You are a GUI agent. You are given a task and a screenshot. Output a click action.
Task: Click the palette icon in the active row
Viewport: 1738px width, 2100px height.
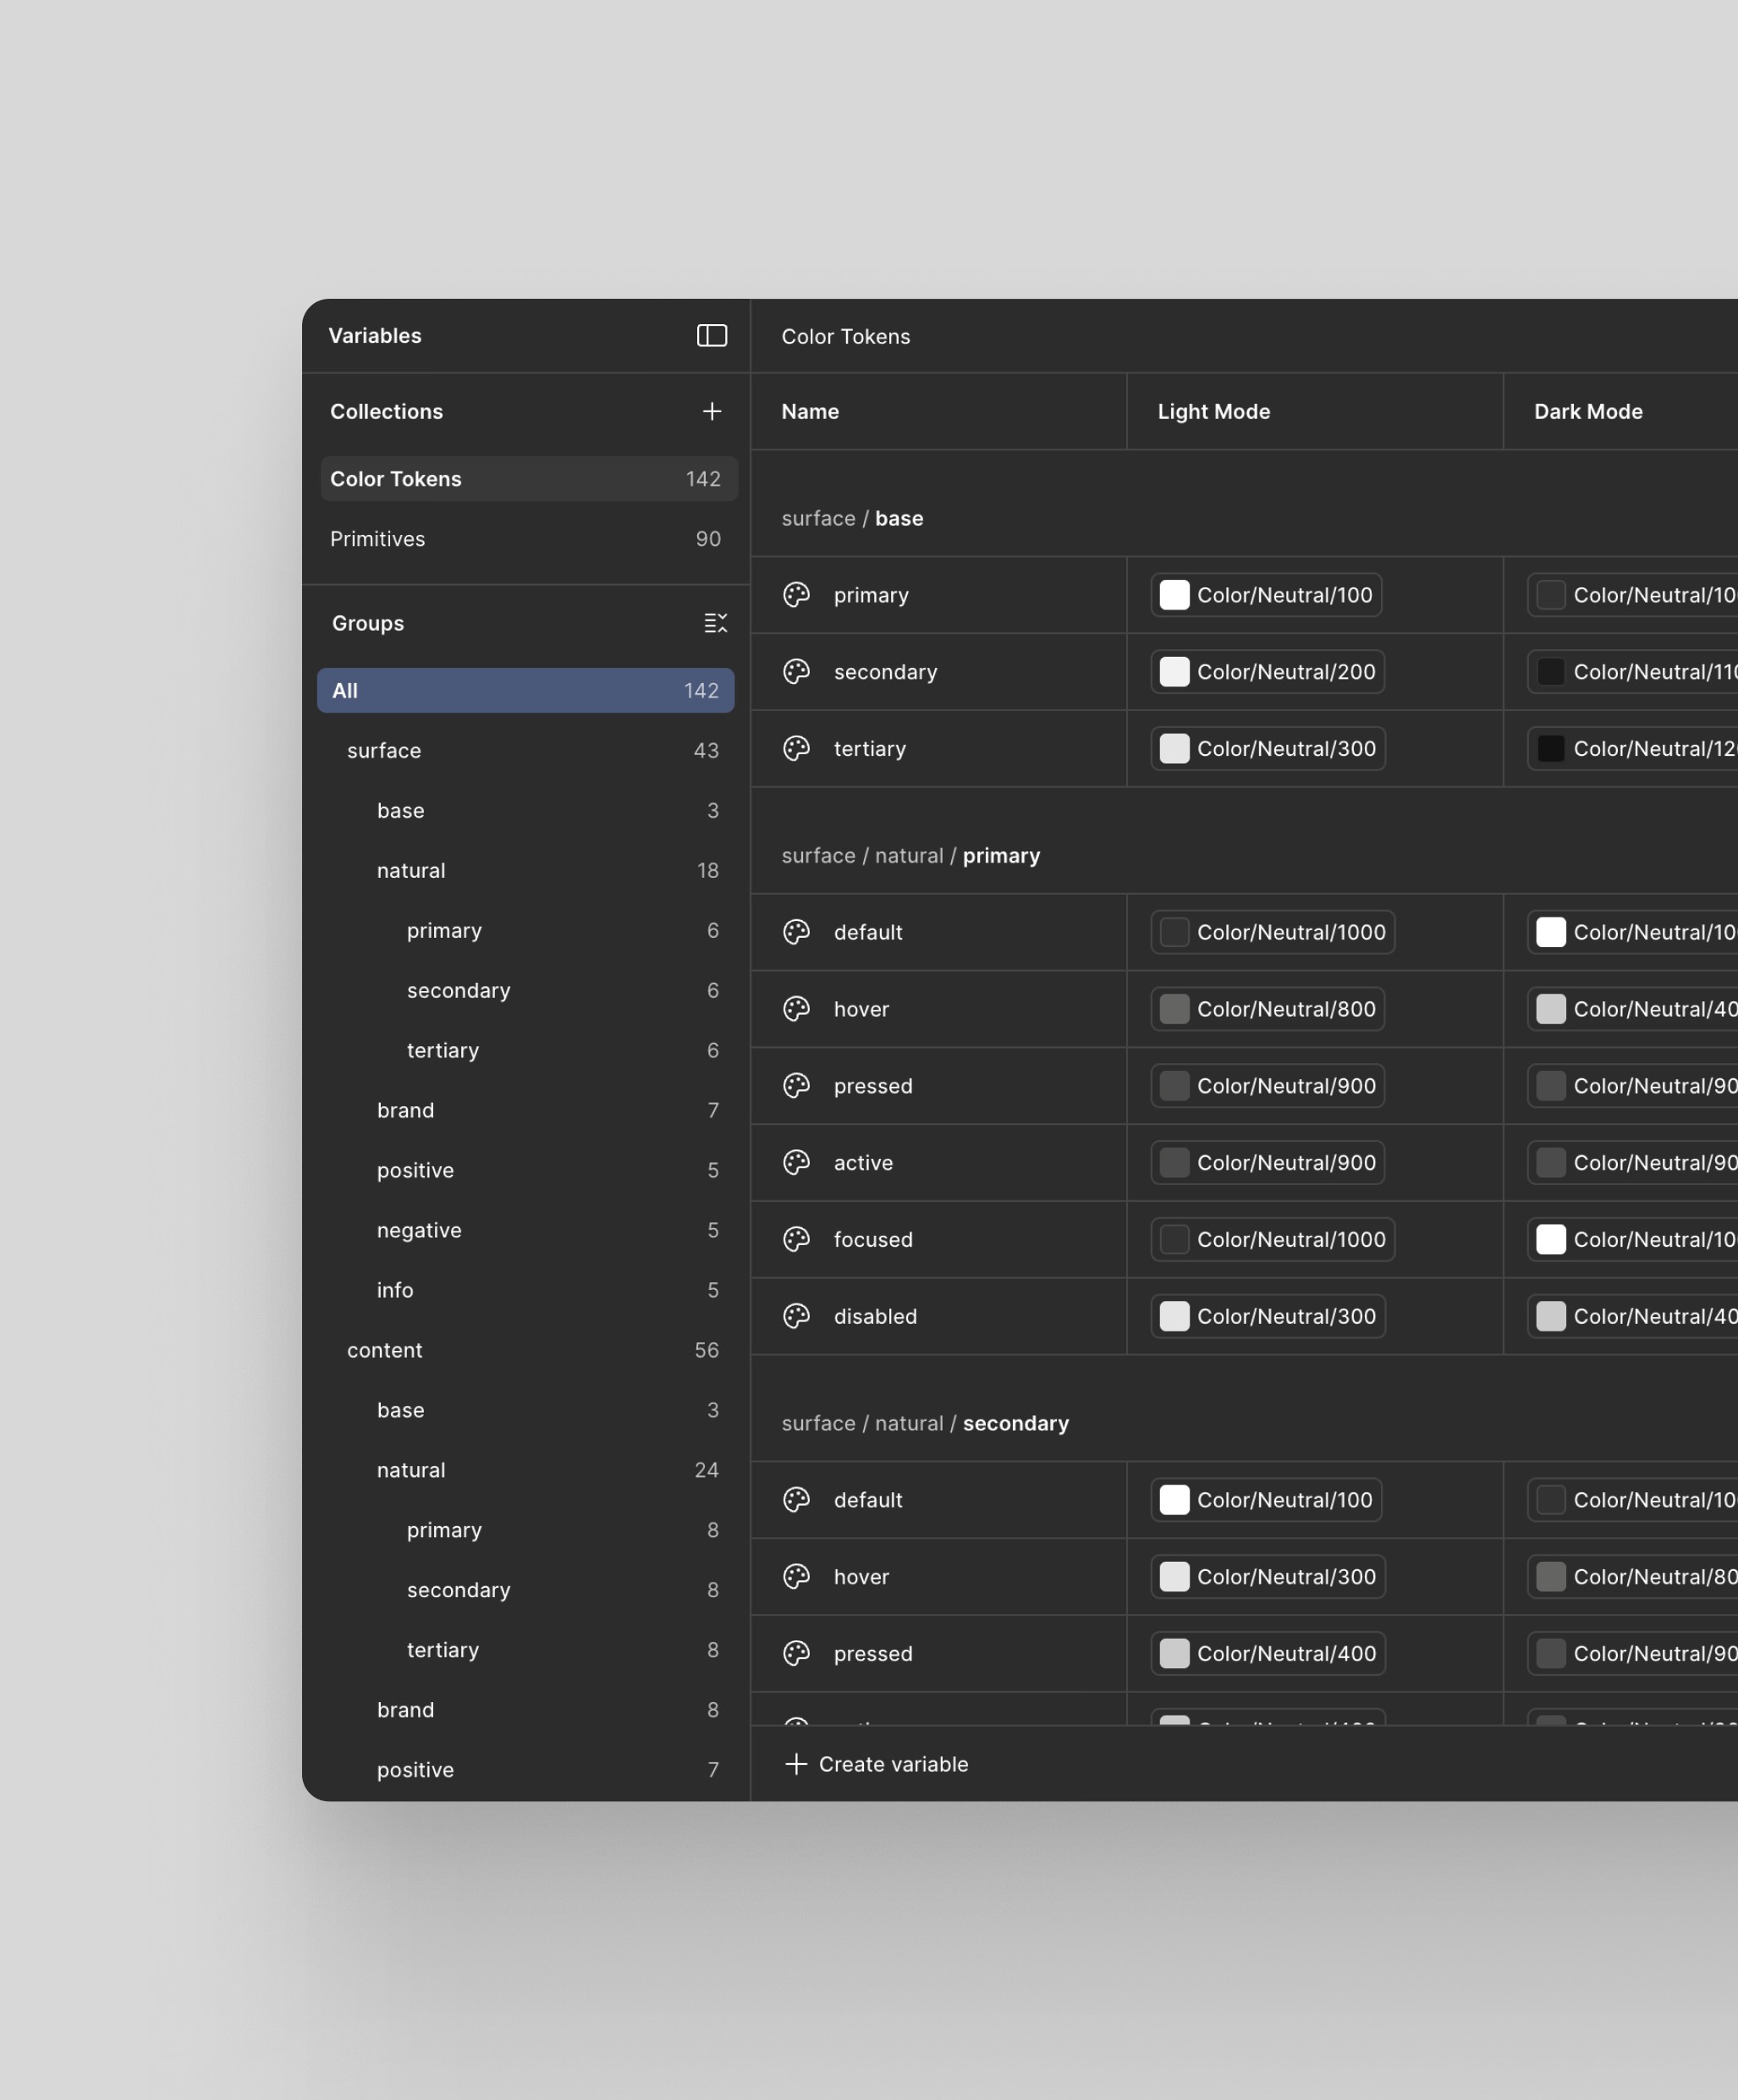796,1162
